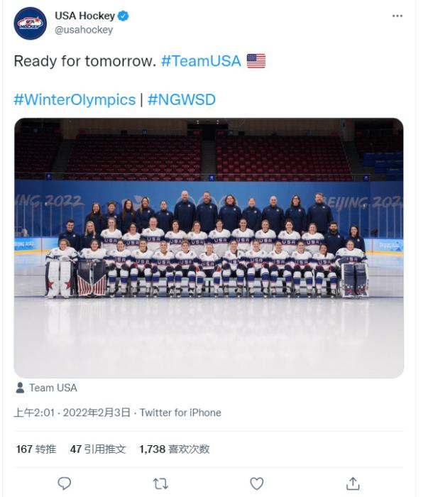Like the tweet with heart icon
The width and height of the screenshot is (433, 497).
click(x=257, y=483)
